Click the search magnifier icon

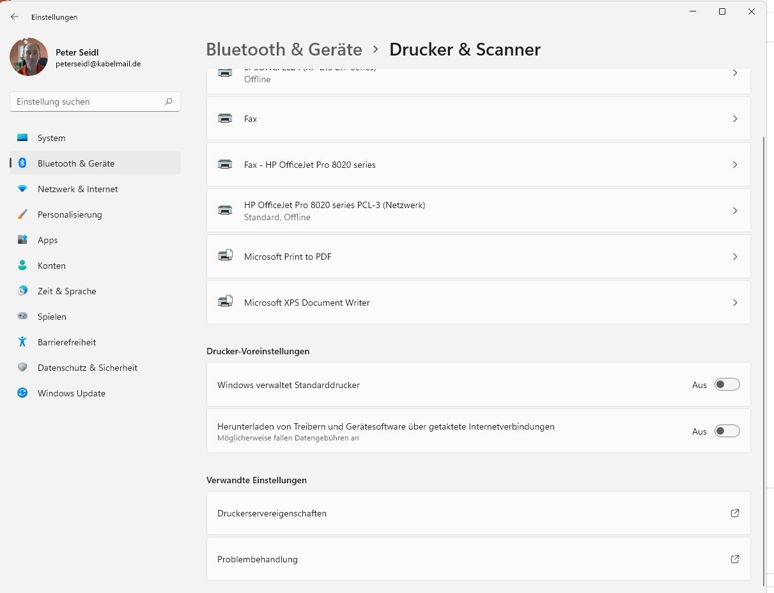click(x=169, y=101)
